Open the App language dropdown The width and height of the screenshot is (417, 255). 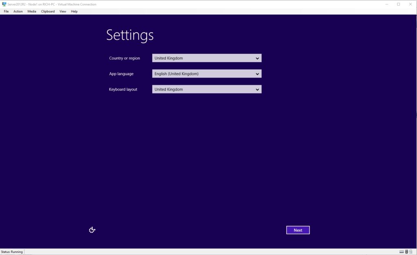206,74
